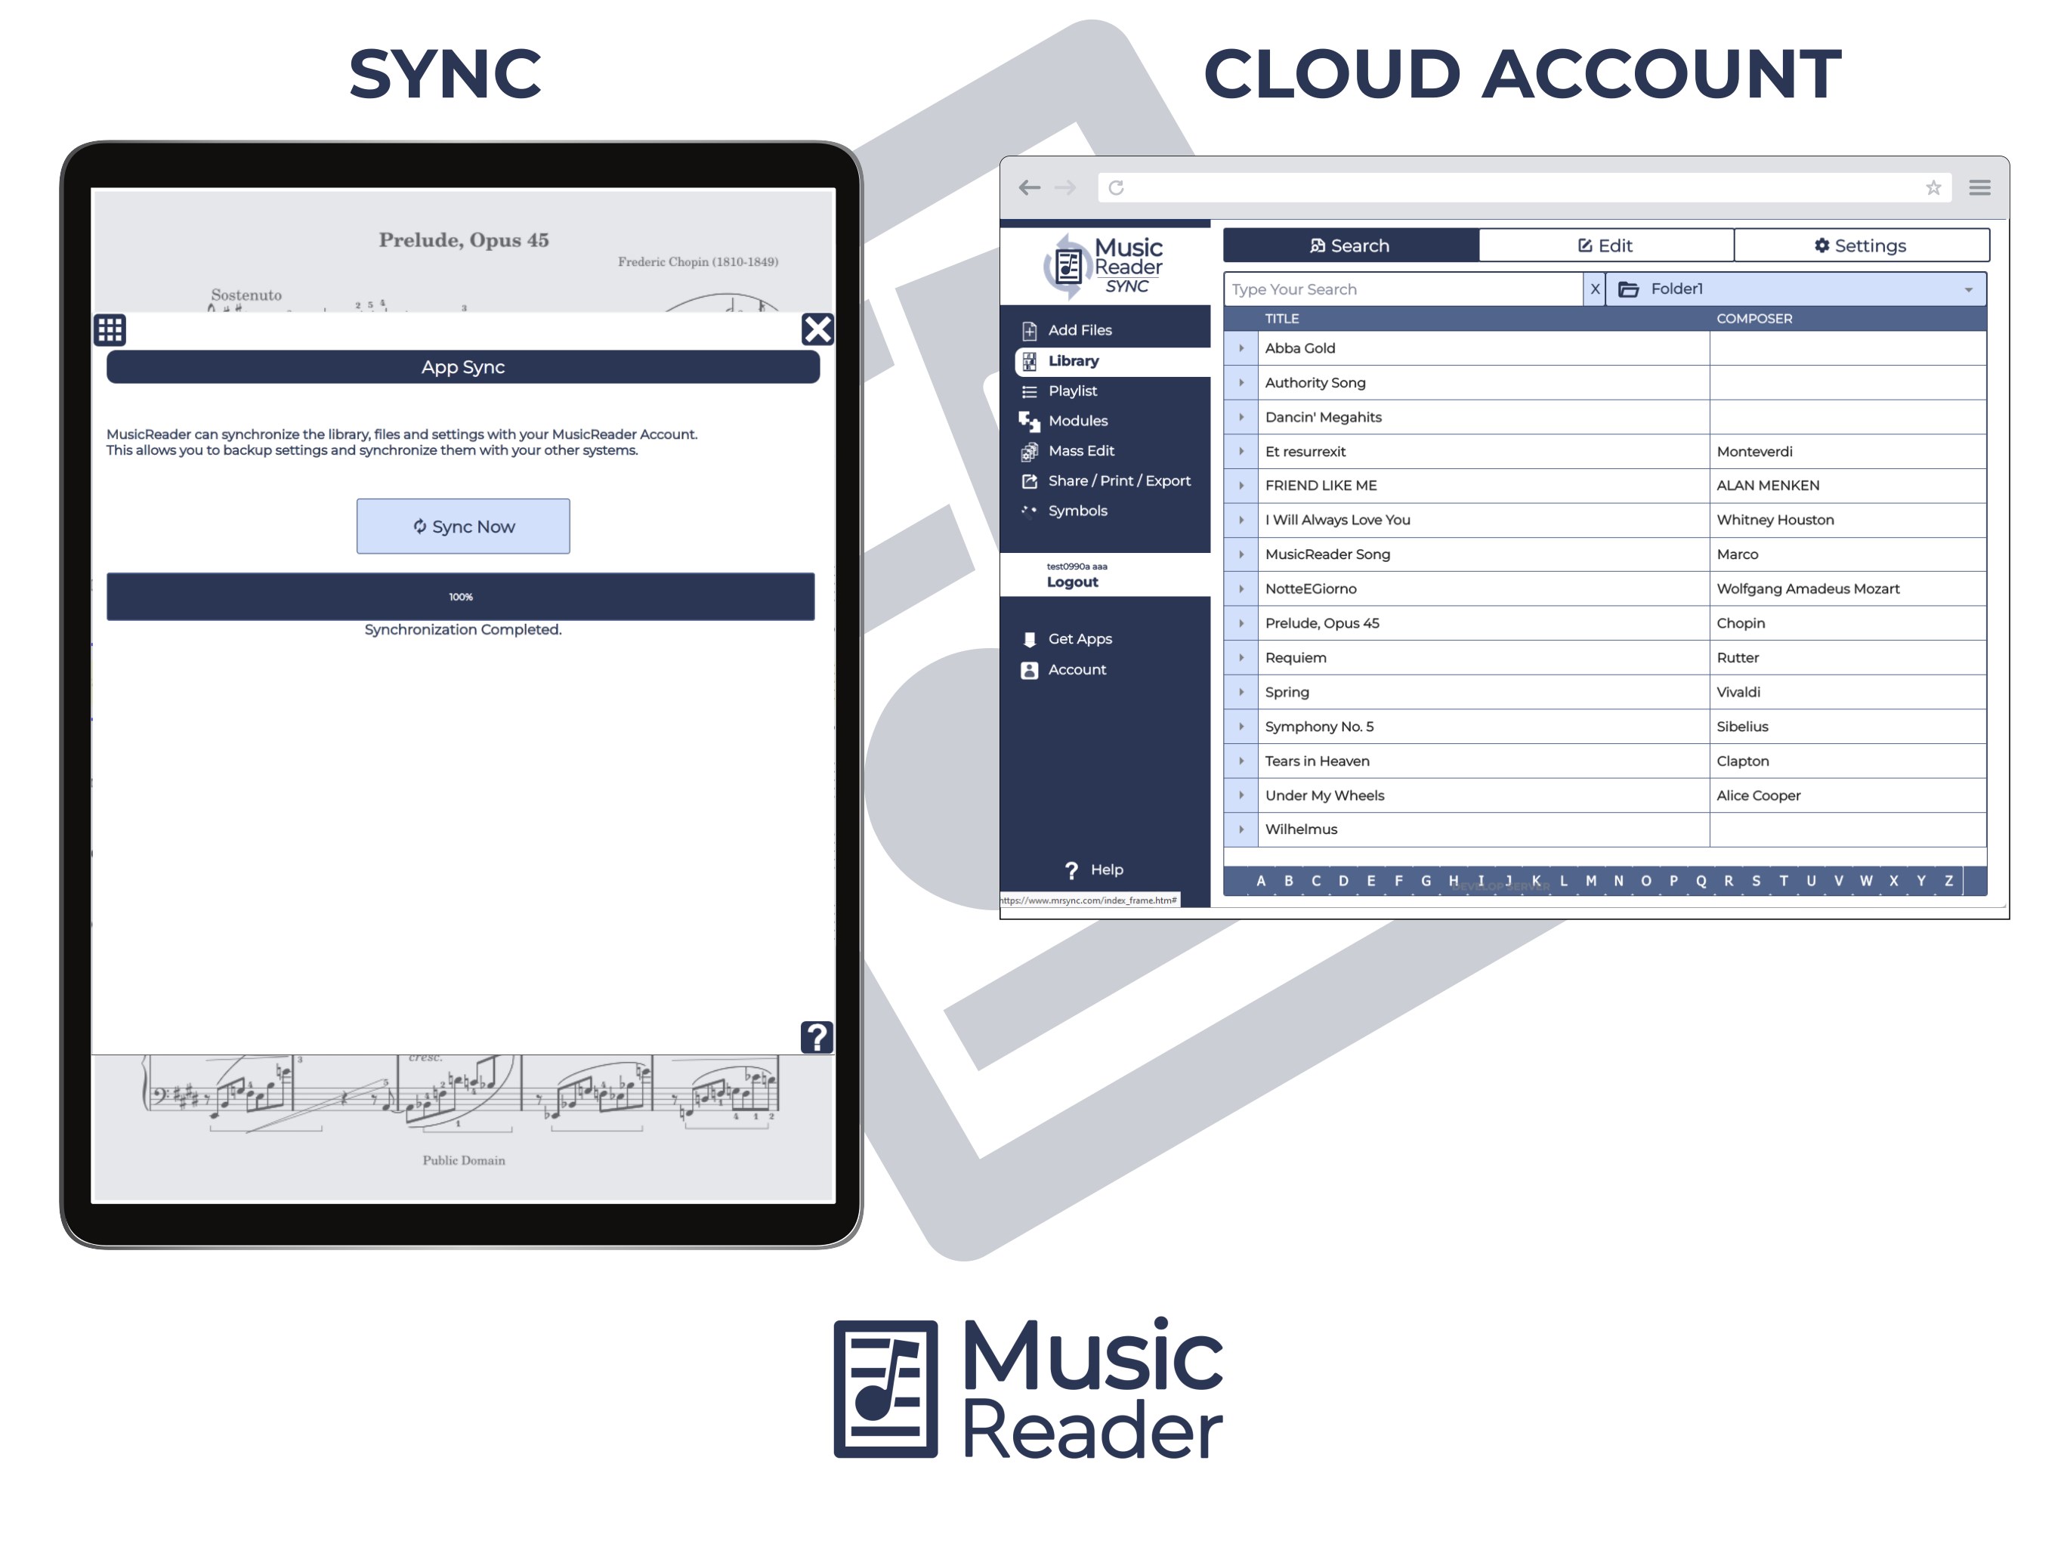Click the Get Apps download icon
The height and width of the screenshot is (1547, 2064).
pos(1029,639)
